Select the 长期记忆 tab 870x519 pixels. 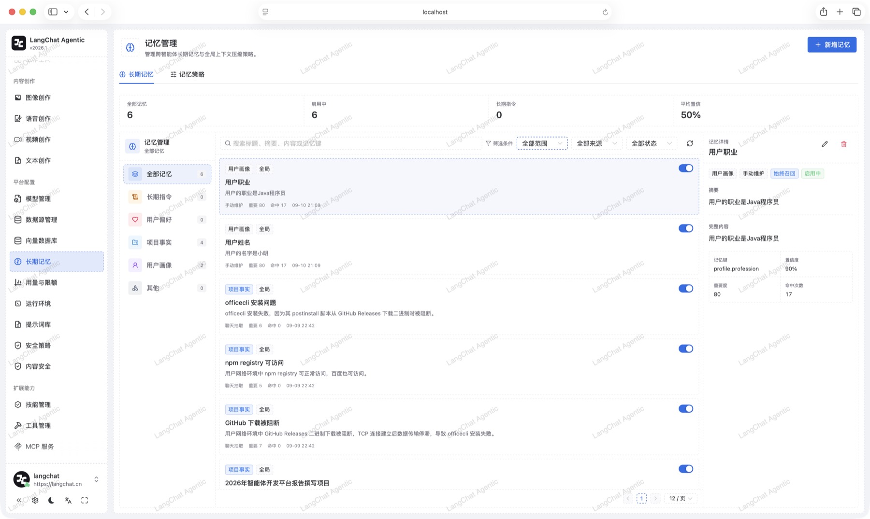(136, 74)
